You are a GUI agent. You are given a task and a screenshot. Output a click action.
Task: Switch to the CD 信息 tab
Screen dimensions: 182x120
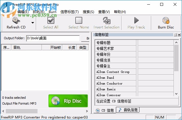tap(105, 110)
